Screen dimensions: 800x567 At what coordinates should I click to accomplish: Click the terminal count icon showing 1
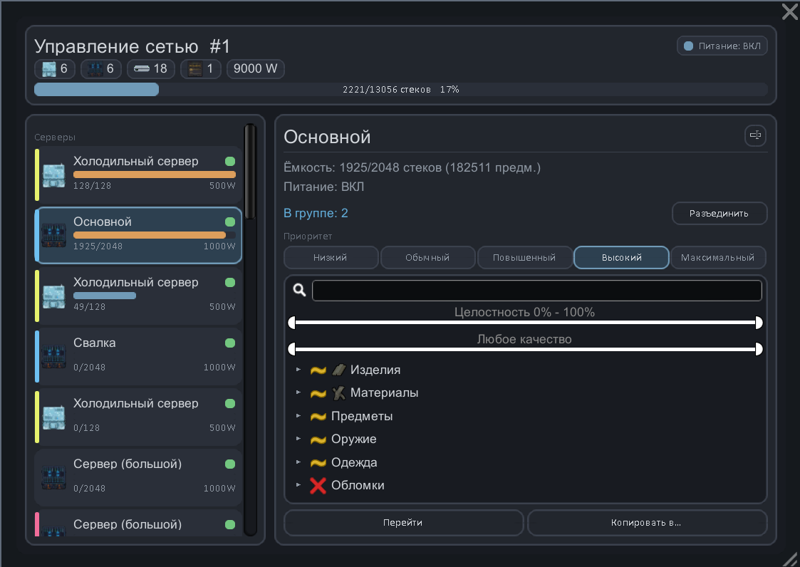point(195,69)
